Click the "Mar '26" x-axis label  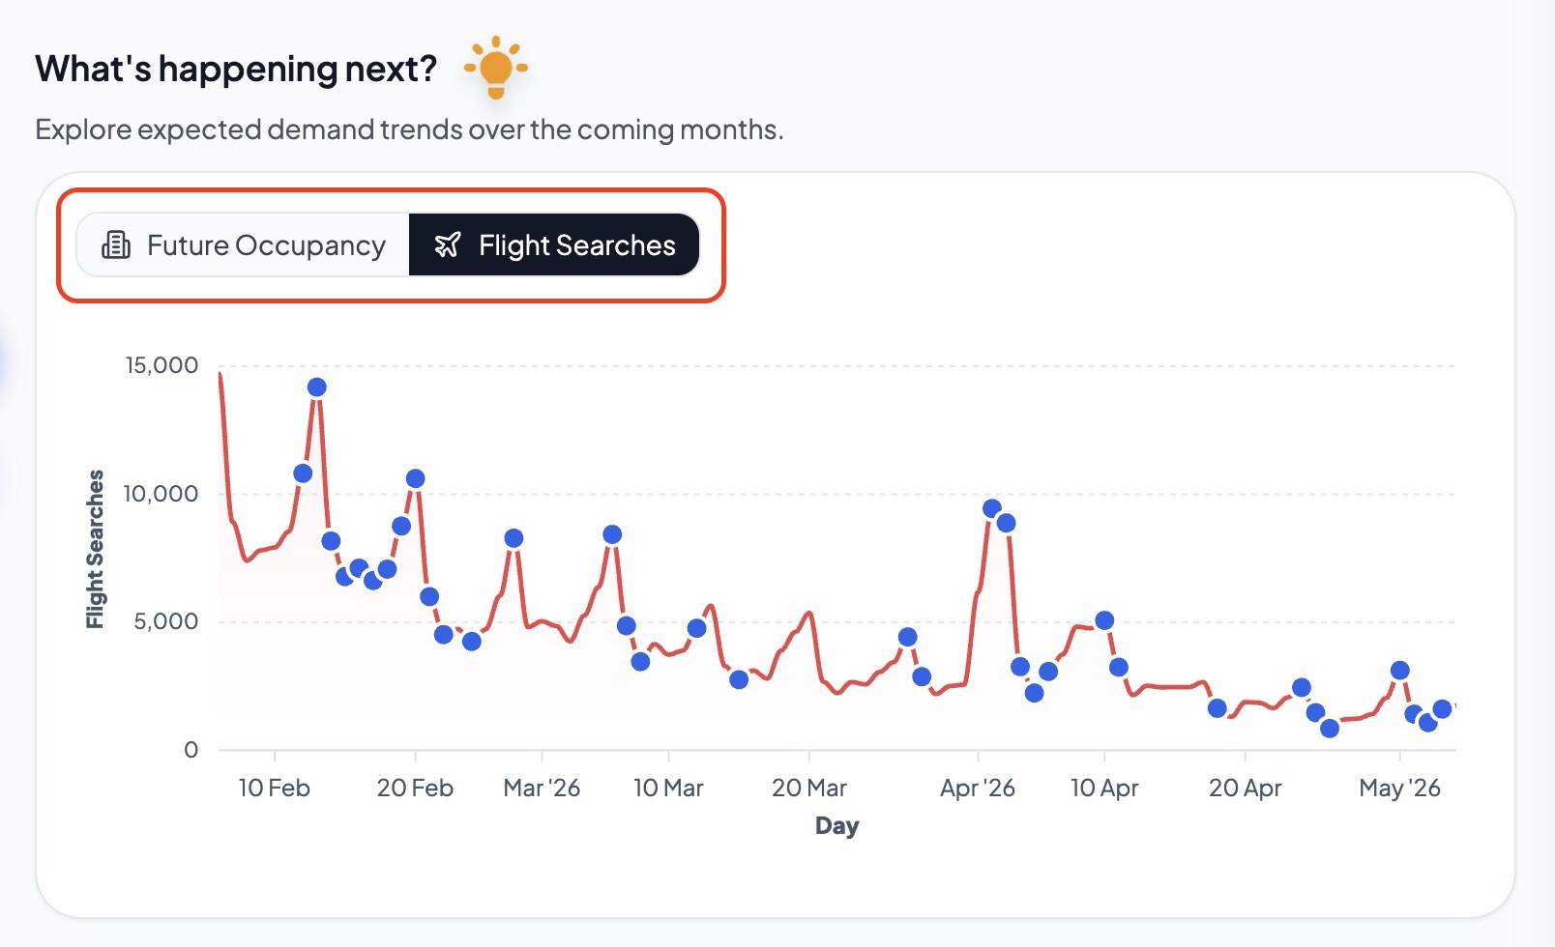pos(542,789)
